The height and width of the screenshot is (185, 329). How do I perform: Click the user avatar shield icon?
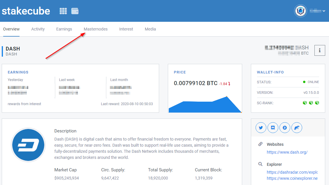pos(300,11)
